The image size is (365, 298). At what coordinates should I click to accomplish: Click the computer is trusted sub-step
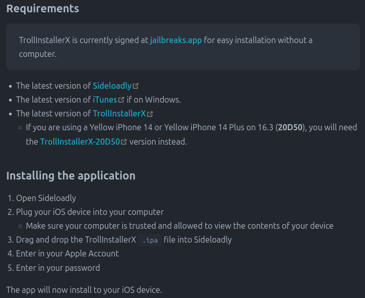(x=179, y=226)
